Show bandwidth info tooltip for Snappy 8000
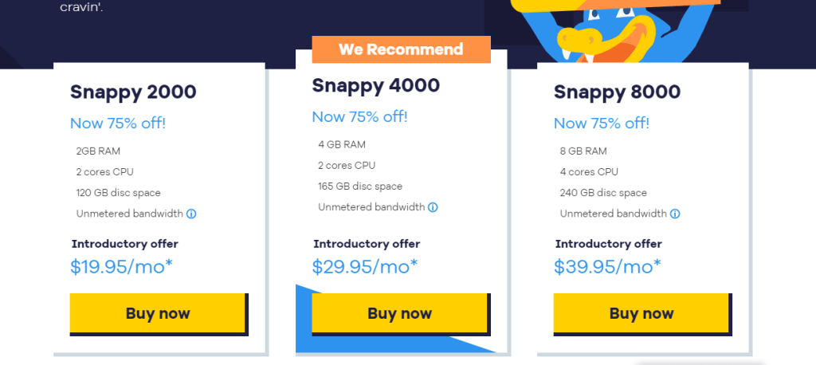The image size is (816, 365). (675, 214)
